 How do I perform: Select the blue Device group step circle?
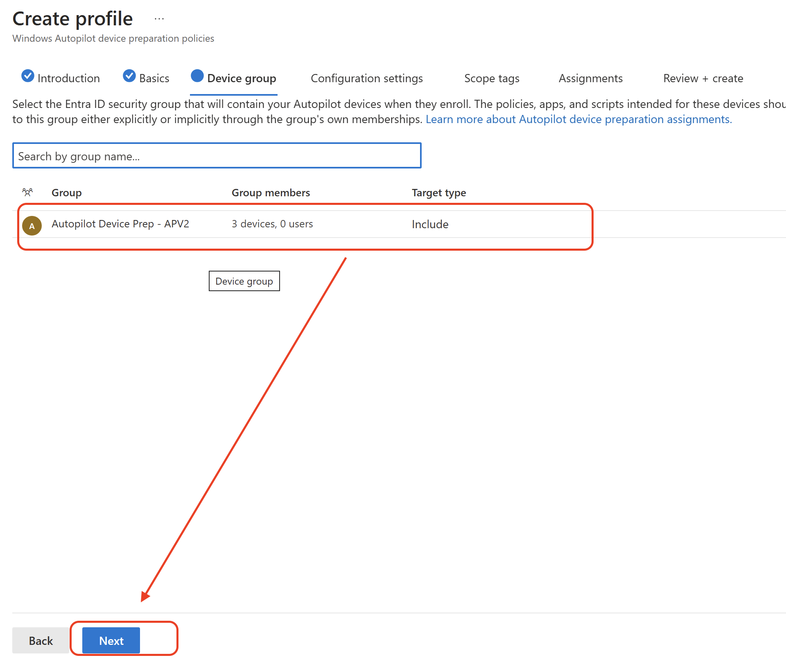click(x=197, y=76)
